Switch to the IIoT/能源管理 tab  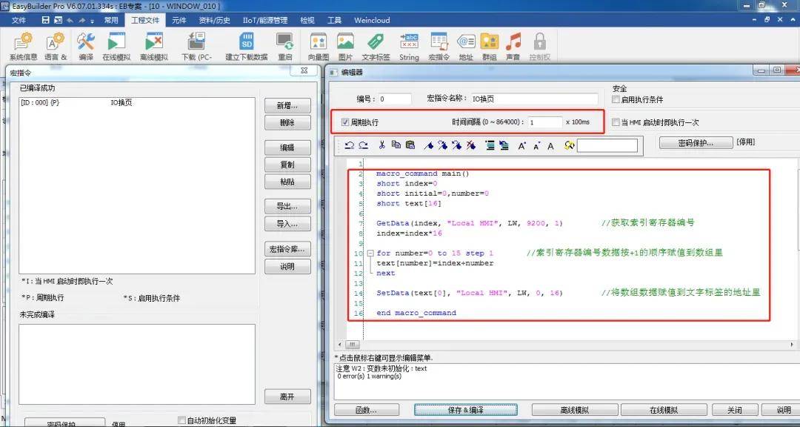[x=264, y=20]
